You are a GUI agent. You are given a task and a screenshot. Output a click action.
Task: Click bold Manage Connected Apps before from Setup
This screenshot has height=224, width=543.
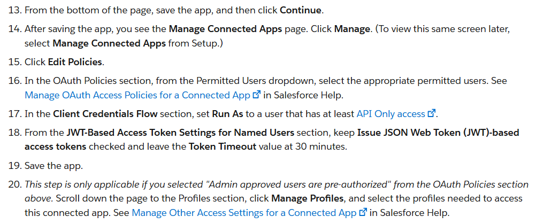tap(109, 44)
